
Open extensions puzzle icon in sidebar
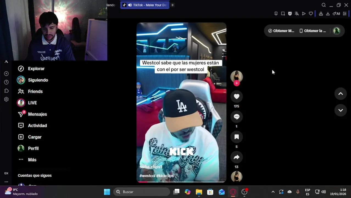coord(6,91)
